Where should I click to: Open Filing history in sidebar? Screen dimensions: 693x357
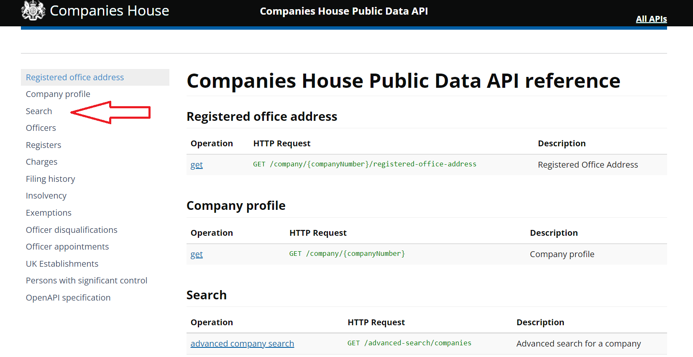coord(51,179)
